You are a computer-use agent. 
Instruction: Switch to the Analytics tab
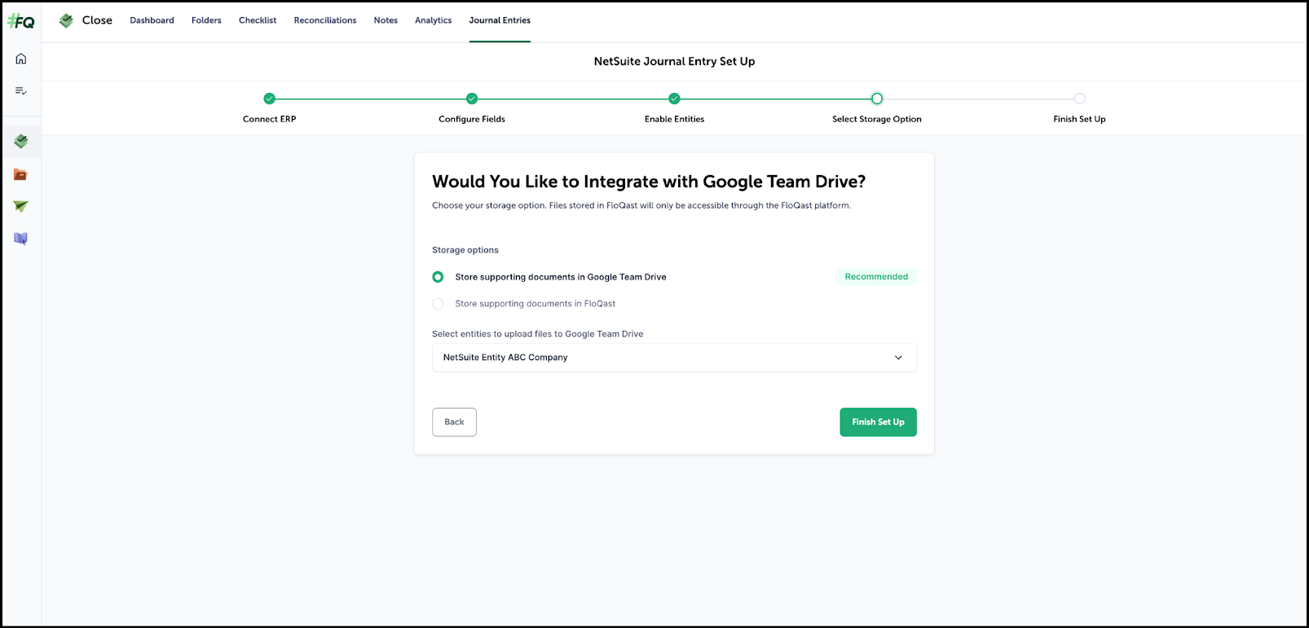(x=433, y=20)
